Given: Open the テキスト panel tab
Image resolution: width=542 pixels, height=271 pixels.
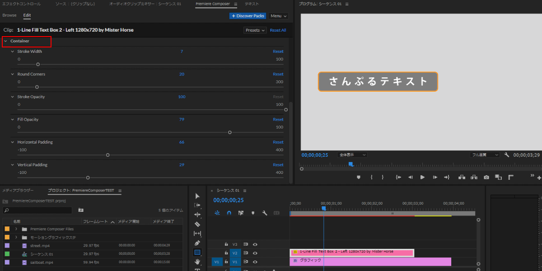Looking at the screenshot, I should (x=252, y=4).
